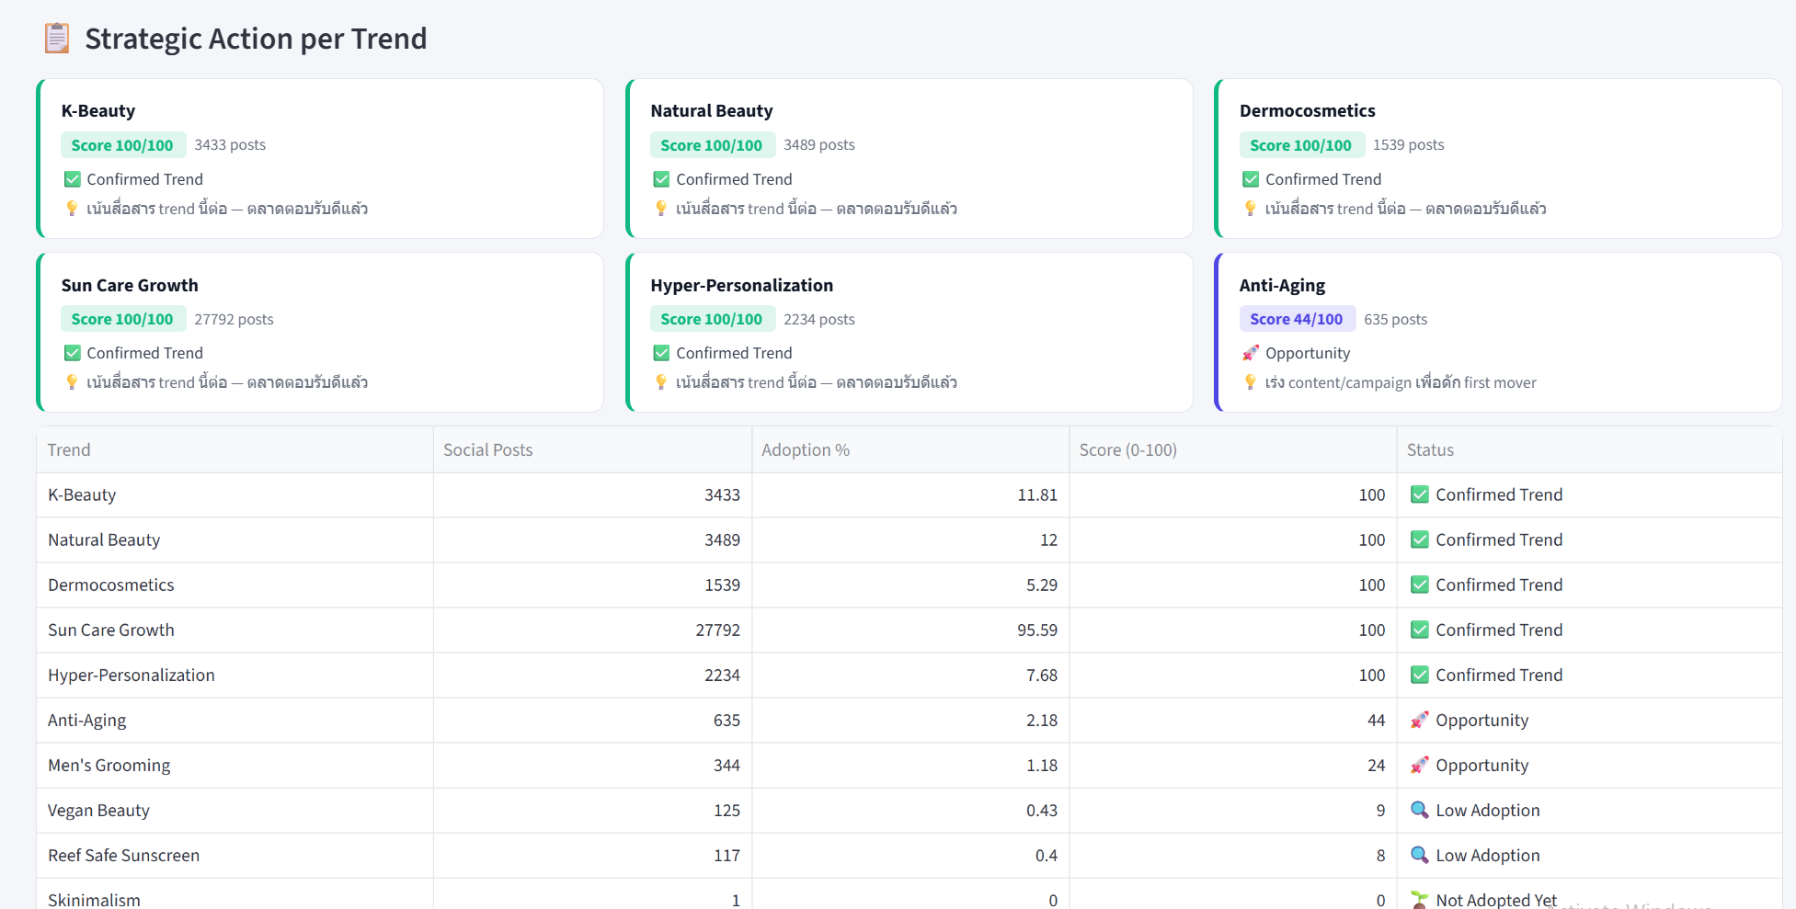Image resolution: width=1796 pixels, height=909 pixels.
Task: Click the seedling icon in Skinimalism row
Action: coord(1419,900)
